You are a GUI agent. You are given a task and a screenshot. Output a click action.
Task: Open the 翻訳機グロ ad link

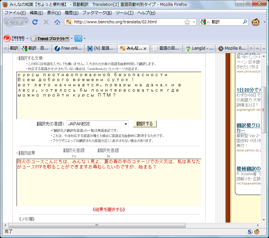pos(248,128)
